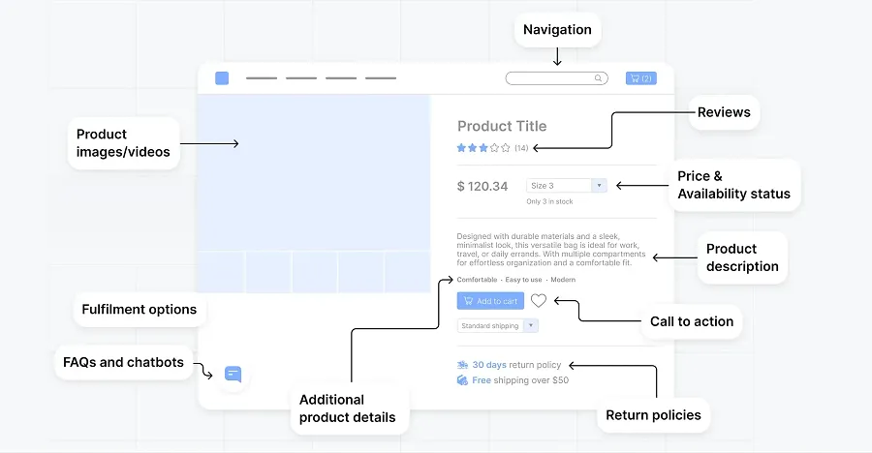
Task: Click the product description paragraph
Action: [551, 250]
